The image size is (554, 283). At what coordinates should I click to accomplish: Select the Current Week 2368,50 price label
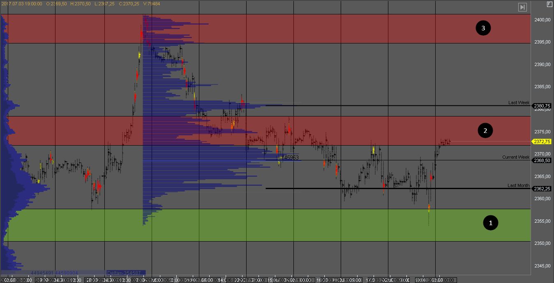tap(542, 160)
